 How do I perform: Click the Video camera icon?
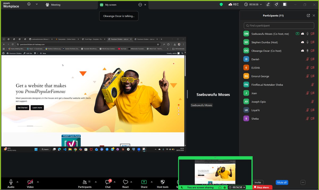click(x=30, y=182)
